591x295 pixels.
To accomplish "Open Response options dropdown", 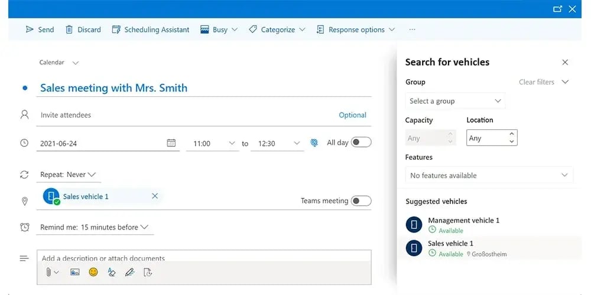I will (356, 29).
